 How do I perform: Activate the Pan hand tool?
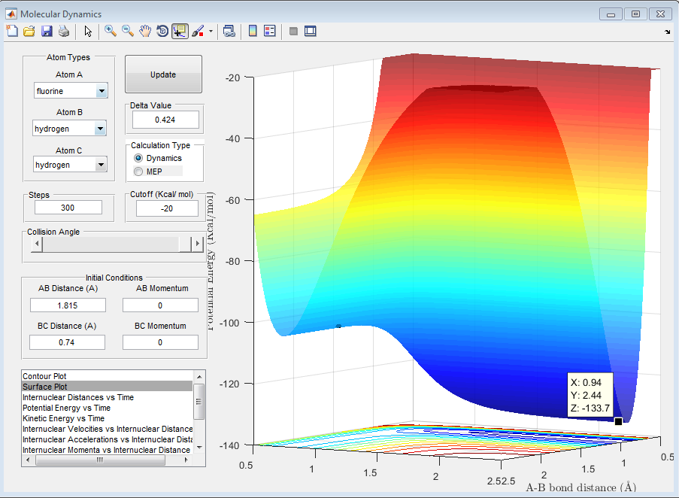(145, 31)
